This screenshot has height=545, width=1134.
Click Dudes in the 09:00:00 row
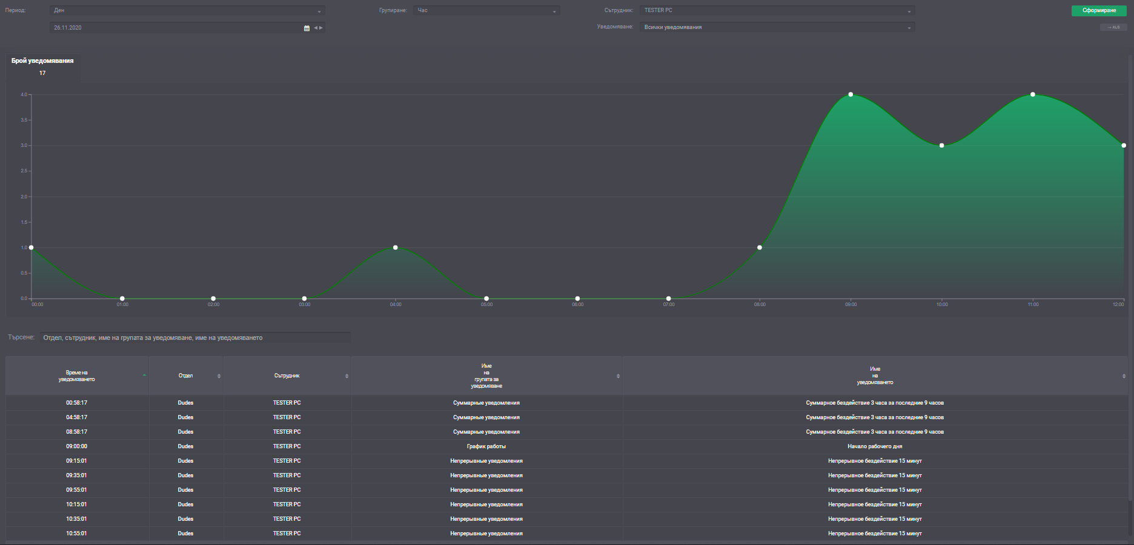[185, 446]
